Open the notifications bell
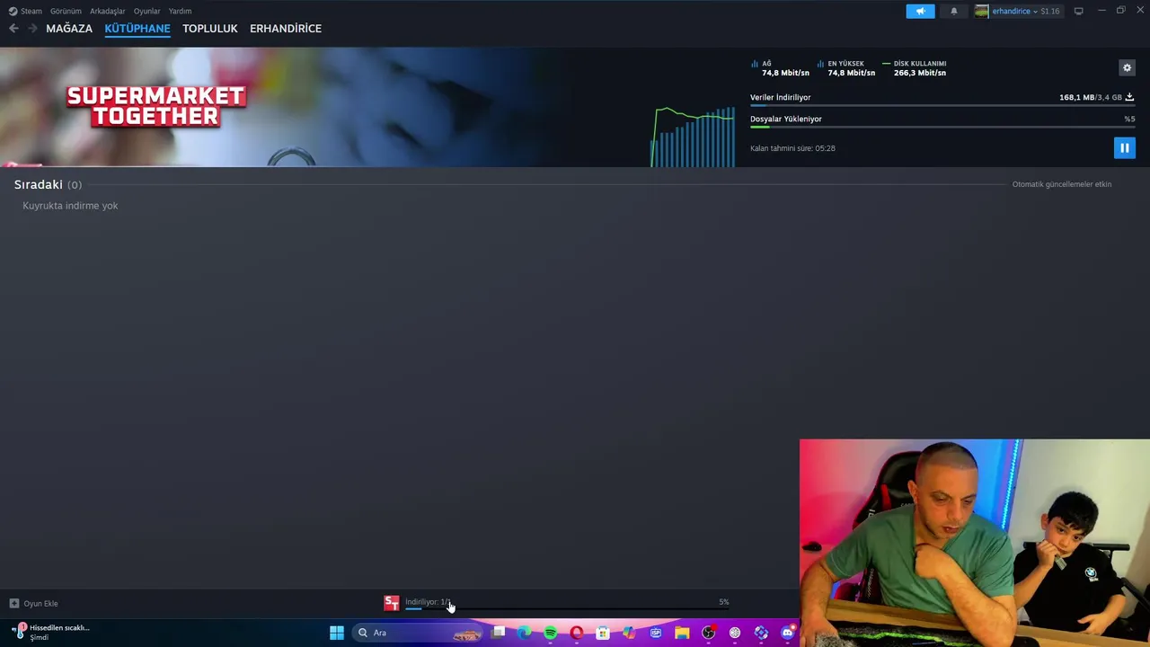The width and height of the screenshot is (1150, 647). click(x=954, y=11)
